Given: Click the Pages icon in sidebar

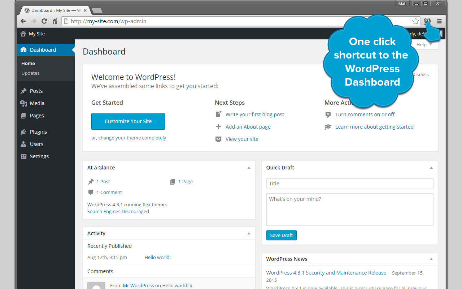Looking at the screenshot, I should [x=23, y=116].
